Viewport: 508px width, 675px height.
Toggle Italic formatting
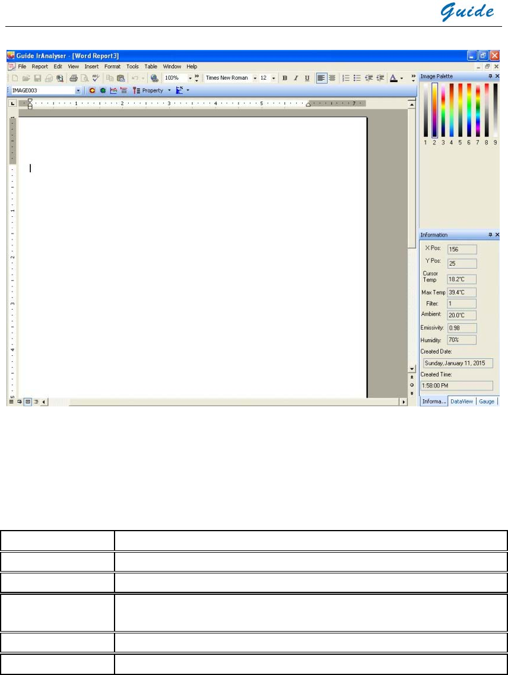click(296, 78)
